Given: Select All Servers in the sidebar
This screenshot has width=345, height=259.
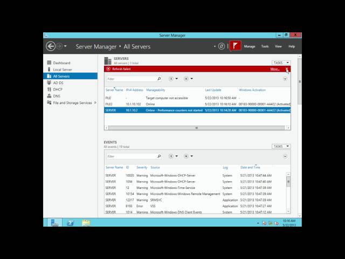Looking at the screenshot, I should pyautogui.click(x=71, y=76).
